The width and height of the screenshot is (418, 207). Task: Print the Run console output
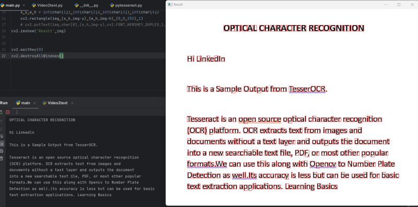(x=2, y=151)
